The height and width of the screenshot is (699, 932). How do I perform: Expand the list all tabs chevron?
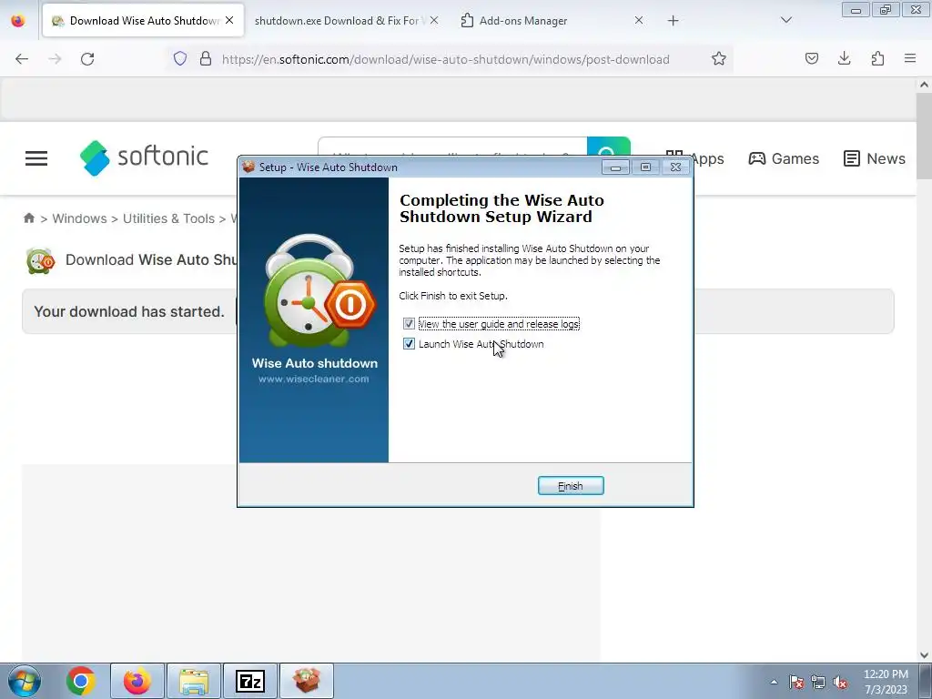785,20
